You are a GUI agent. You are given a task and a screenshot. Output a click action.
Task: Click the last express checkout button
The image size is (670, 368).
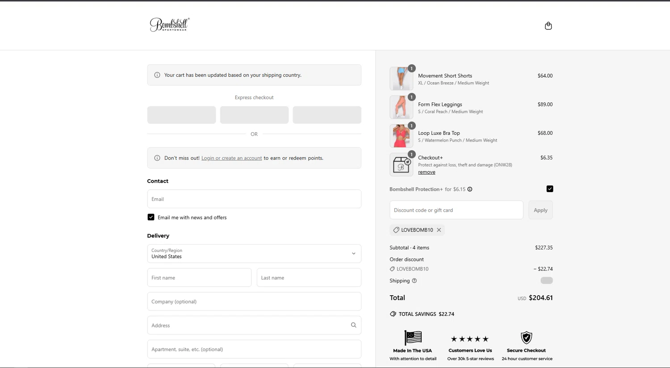click(x=327, y=115)
